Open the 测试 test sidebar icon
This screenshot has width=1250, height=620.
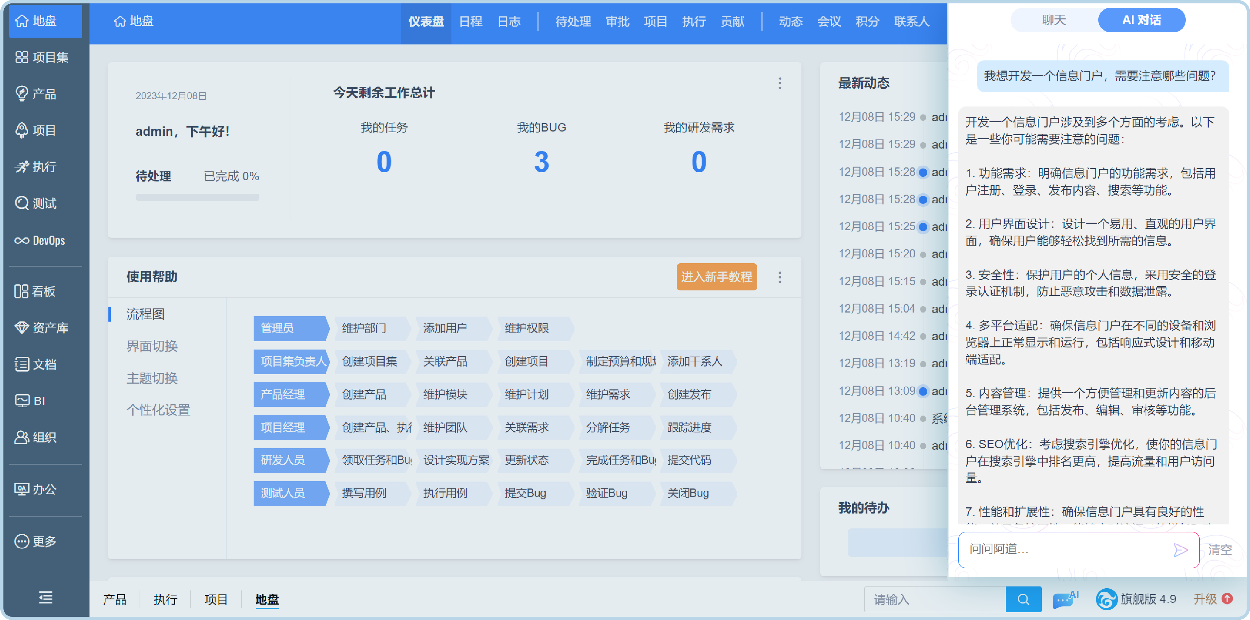[21, 203]
